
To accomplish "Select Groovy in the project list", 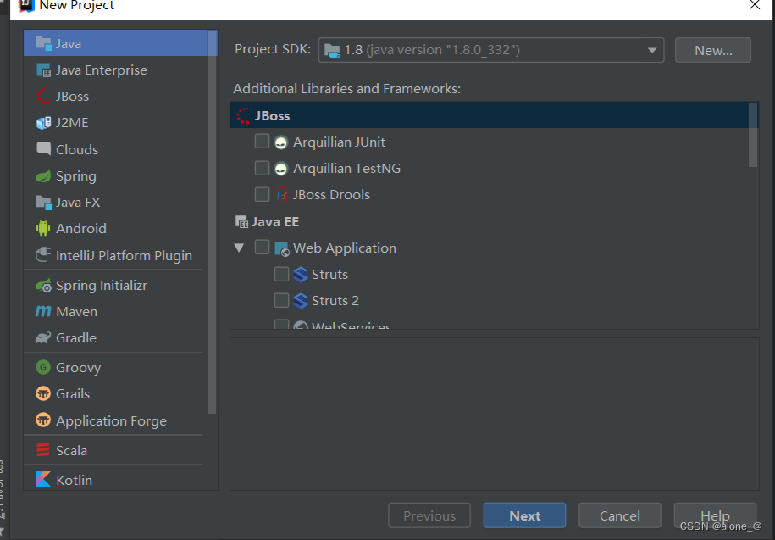I will [x=116, y=367].
